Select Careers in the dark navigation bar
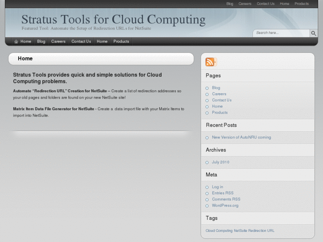The image size is (323, 242). pos(58,41)
